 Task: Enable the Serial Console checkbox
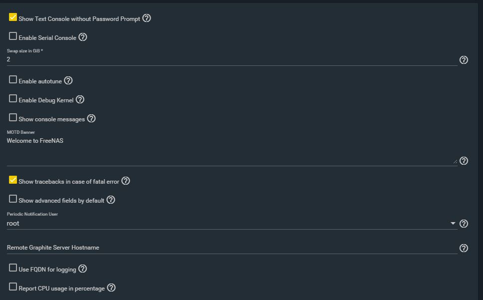[x=13, y=36]
